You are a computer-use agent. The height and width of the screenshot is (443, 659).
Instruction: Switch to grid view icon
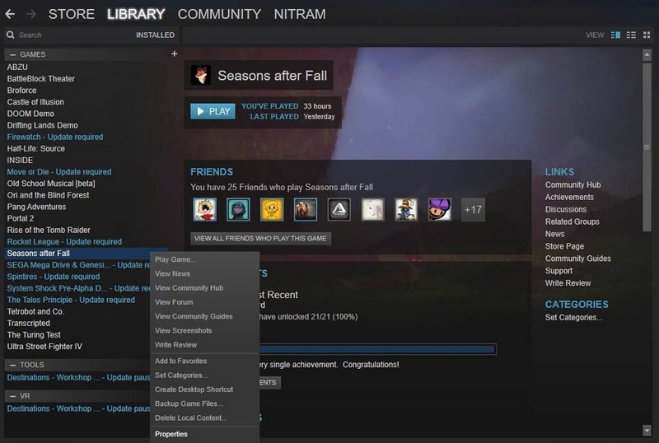(x=647, y=35)
